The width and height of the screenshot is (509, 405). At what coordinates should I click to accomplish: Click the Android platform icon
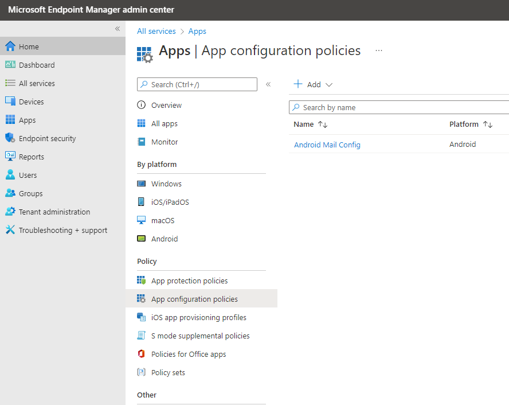pos(141,239)
